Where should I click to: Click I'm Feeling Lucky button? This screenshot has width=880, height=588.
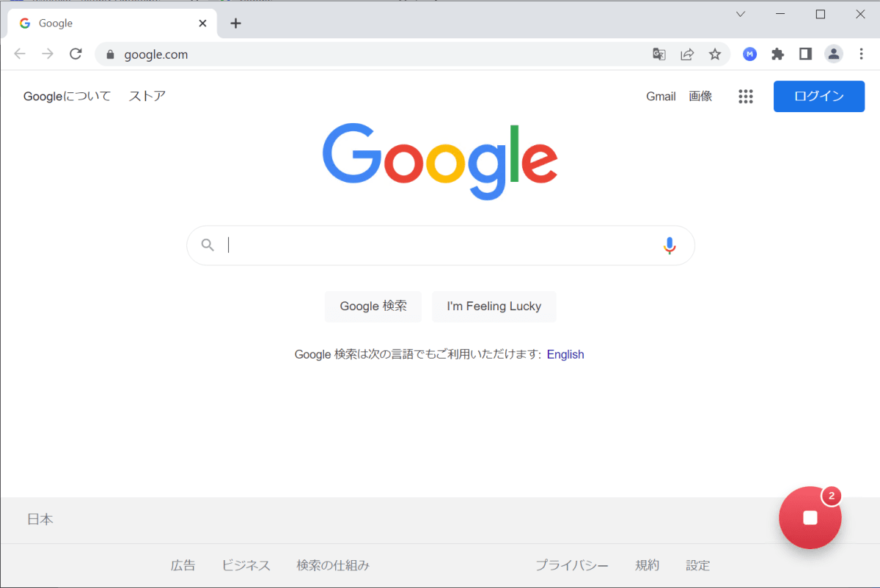(494, 306)
